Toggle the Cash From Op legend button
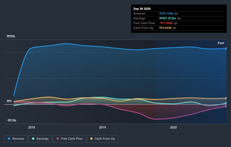231x147 pixels. 102,139
